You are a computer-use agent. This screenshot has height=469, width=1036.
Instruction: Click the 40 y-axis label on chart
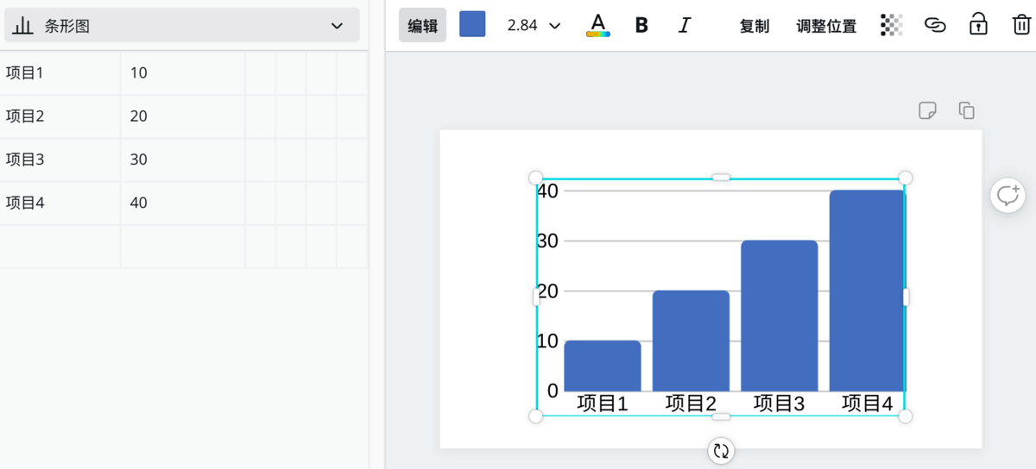(x=548, y=191)
